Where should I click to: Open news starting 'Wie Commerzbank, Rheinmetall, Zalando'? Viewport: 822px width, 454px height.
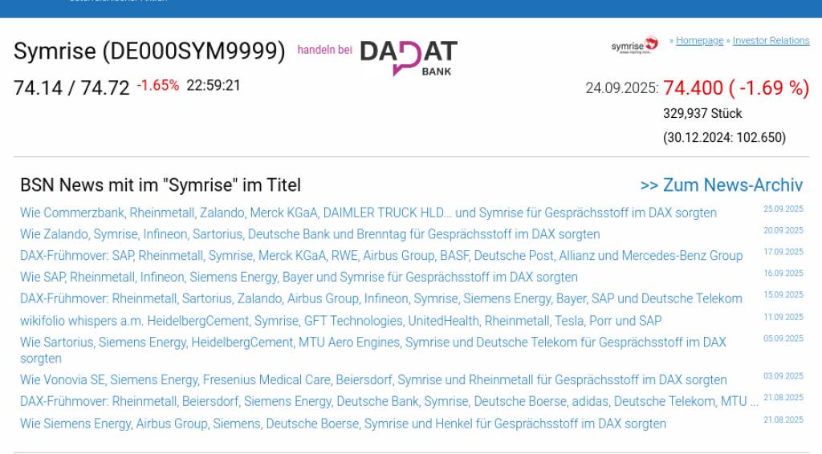pos(368,213)
